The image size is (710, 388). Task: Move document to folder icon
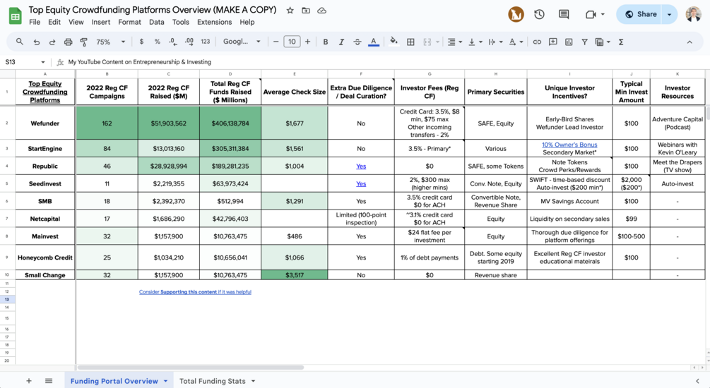306,11
